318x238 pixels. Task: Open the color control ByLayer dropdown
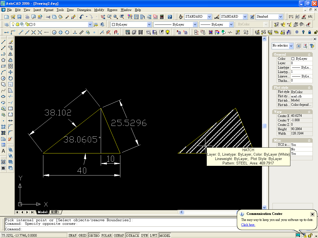(x=149, y=25)
